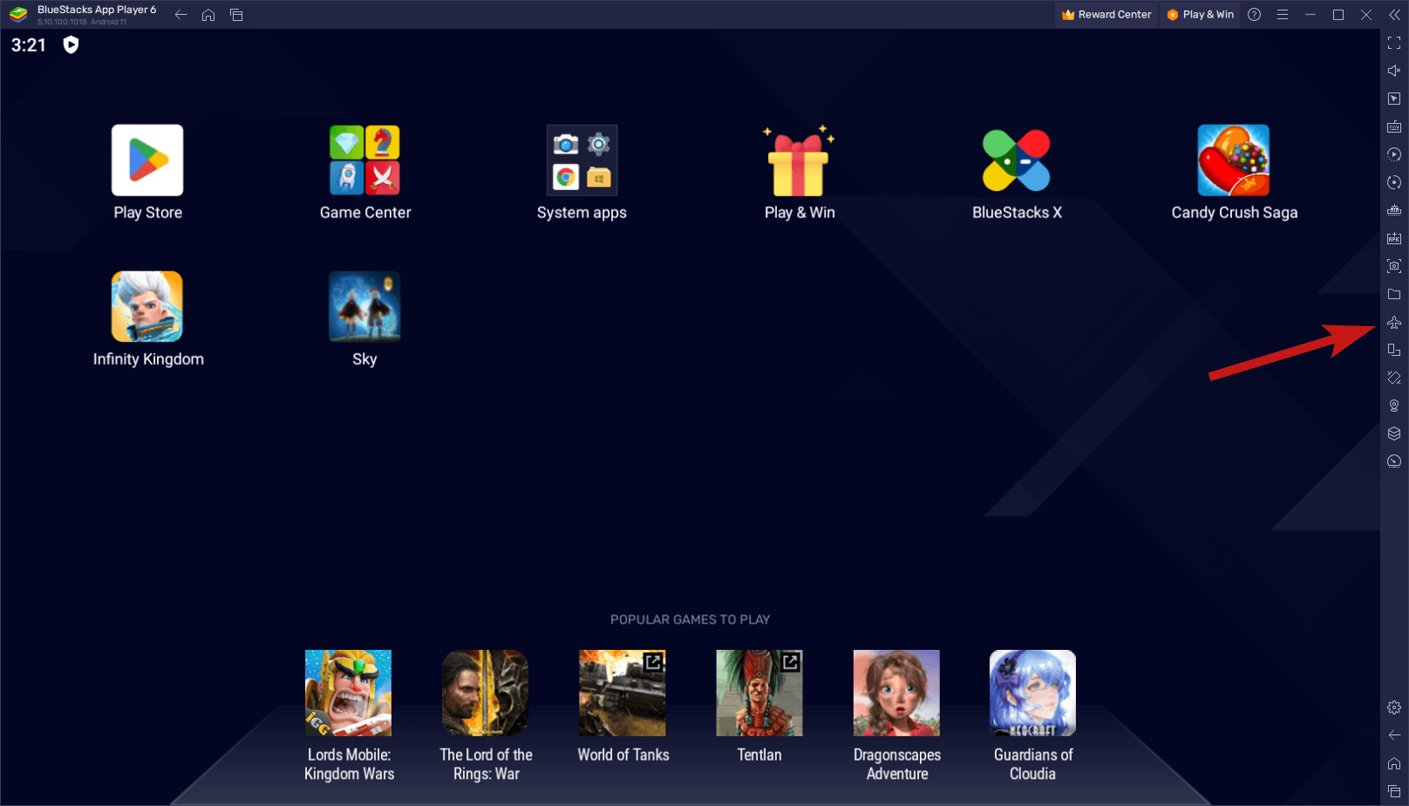This screenshot has width=1409, height=806.
Task: Open the media folder
Action: 1394,294
